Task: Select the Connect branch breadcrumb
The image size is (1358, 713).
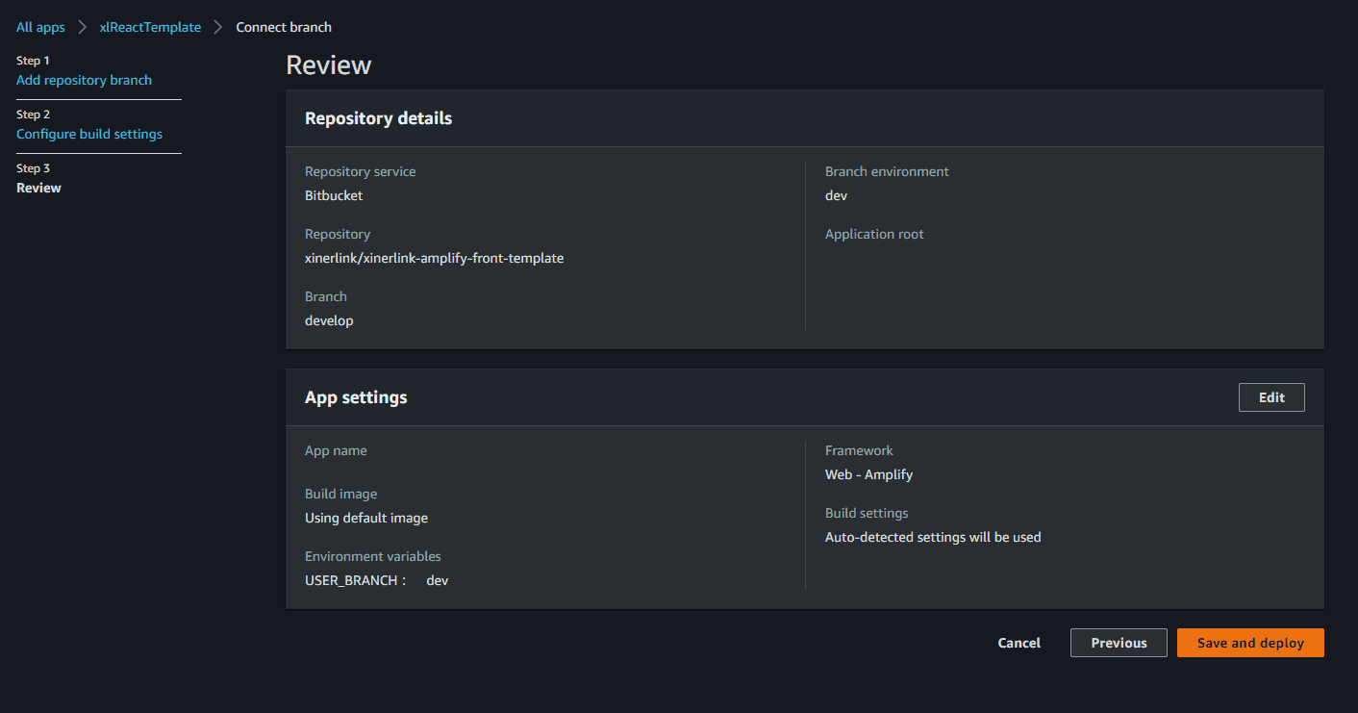Action: tap(284, 27)
